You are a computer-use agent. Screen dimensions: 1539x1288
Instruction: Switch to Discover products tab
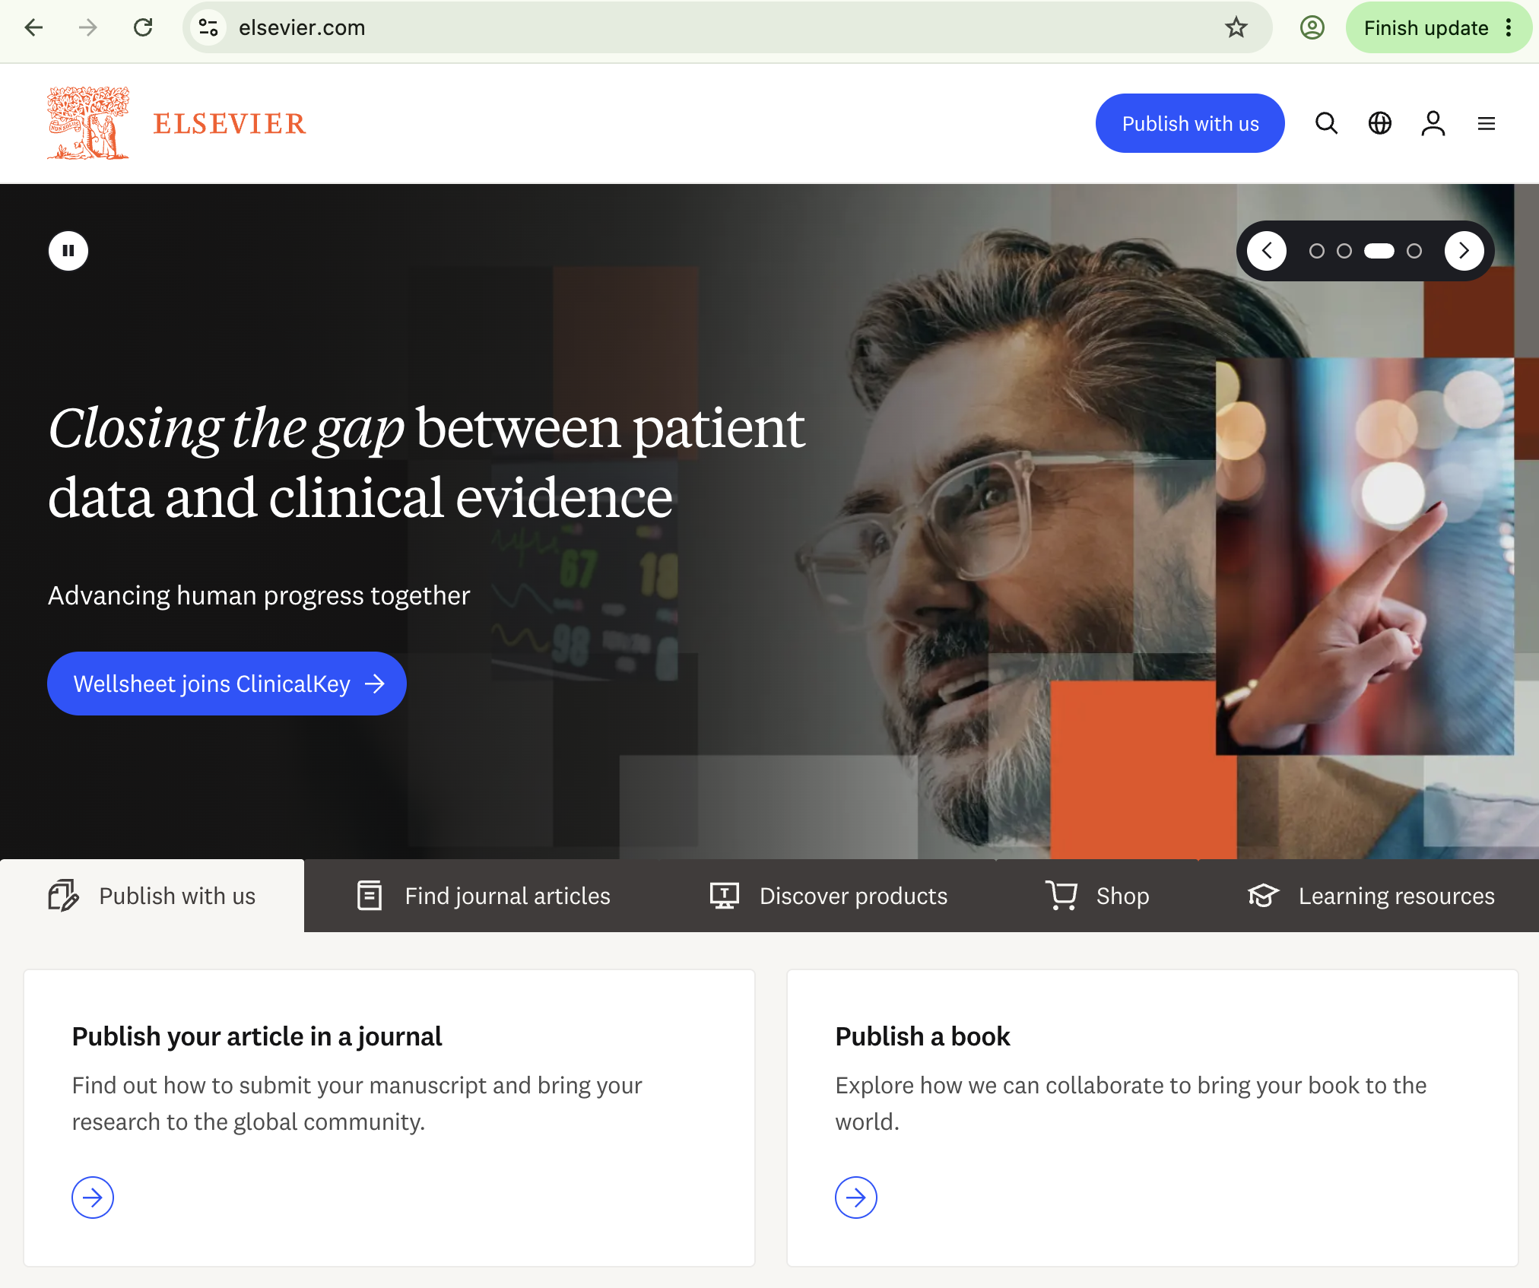829,896
